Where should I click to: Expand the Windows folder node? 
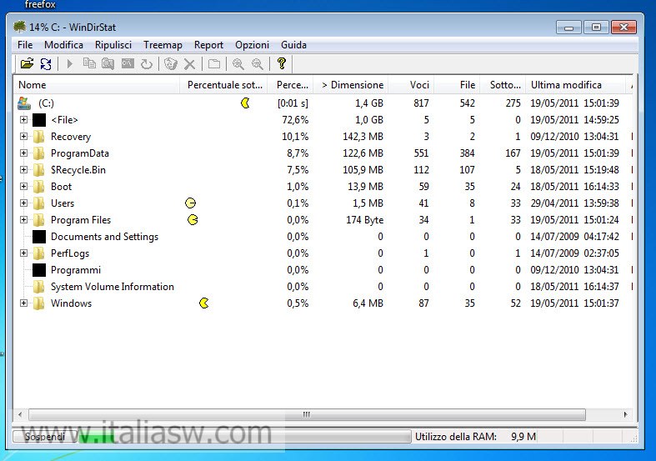pos(24,303)
